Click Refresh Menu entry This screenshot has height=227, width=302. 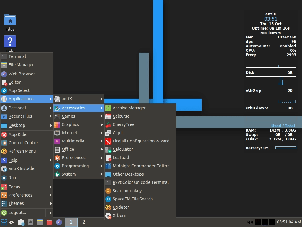tap(27, 151)
